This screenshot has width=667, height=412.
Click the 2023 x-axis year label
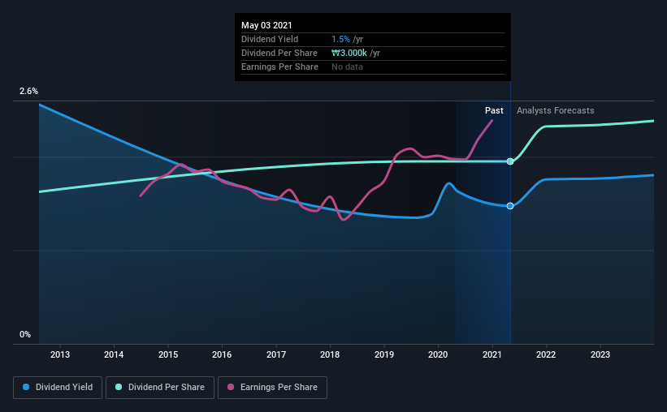tap(600, 354)
